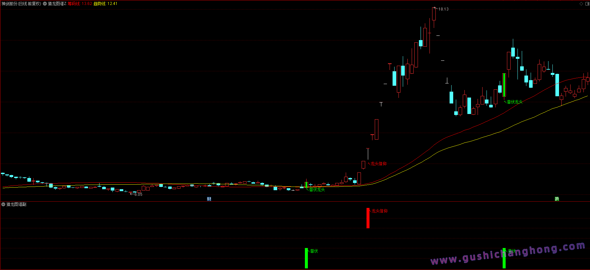Click the yellow 趋势线 indicator value
Screen dimensions: 590x270
pyautogui.click(x=105, y=4)
